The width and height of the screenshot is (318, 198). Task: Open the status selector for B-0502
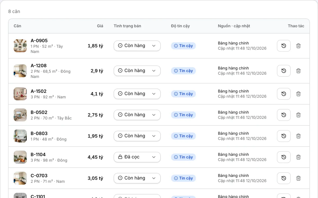137,115
